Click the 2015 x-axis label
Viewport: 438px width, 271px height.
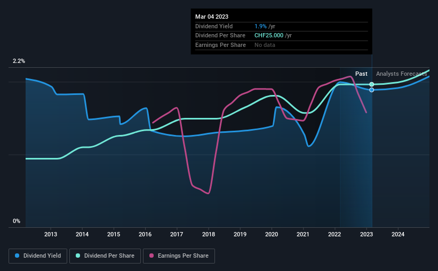click(114, 234)
